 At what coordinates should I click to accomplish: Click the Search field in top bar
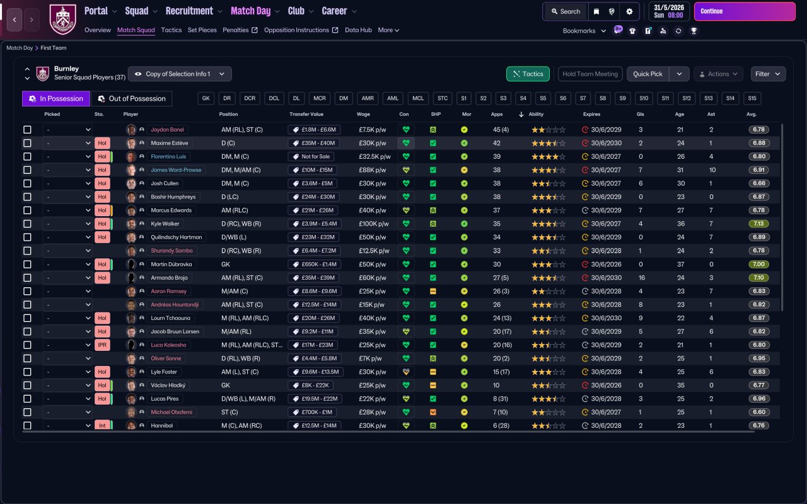[x=565, y=11]
